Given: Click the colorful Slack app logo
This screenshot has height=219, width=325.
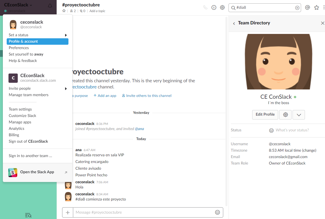Looking at the screenshot, I should [13, 172].
